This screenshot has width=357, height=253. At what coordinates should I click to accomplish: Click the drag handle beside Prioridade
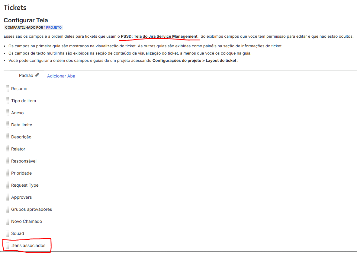8,173
